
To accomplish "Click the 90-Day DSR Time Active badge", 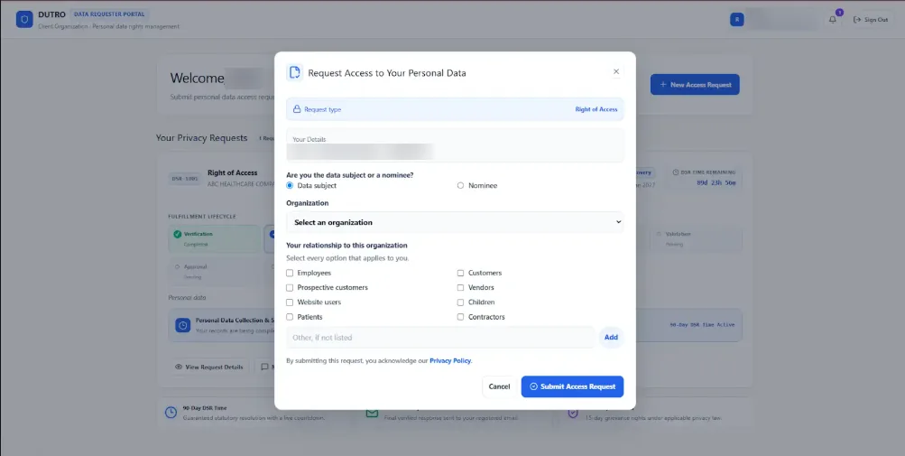I will coord(702,325).
